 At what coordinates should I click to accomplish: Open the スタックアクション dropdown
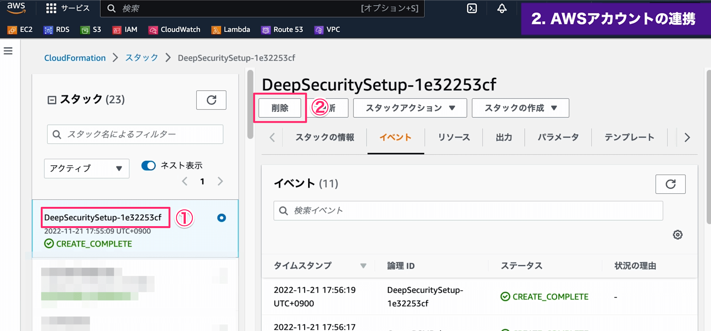(410, 108)
